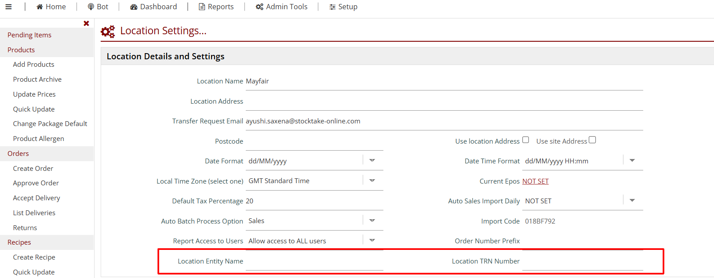Viewport: 714px width, 278px height.
Task: Open Pending Items in sidebar
Action: click(x=29, y=35)
